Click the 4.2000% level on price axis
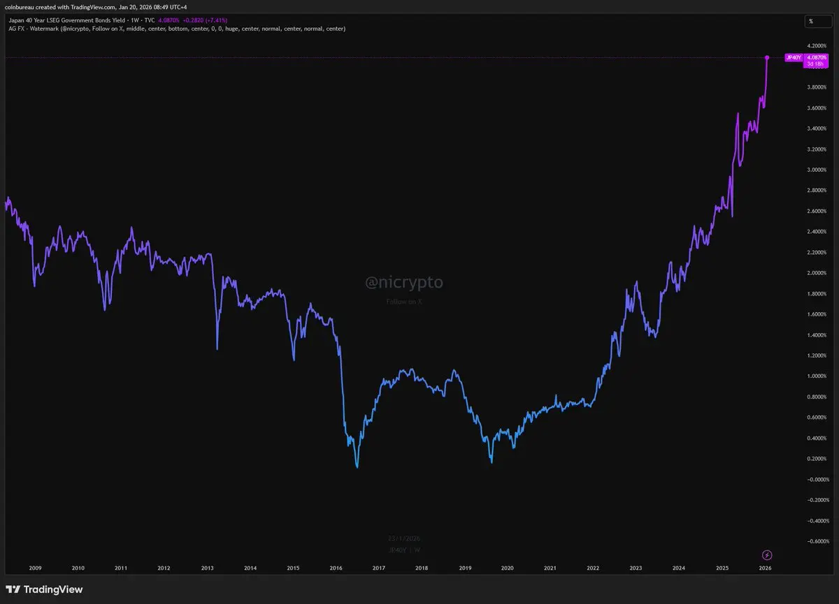The height and width of the screenshot is (604, 839). point(817,46)
